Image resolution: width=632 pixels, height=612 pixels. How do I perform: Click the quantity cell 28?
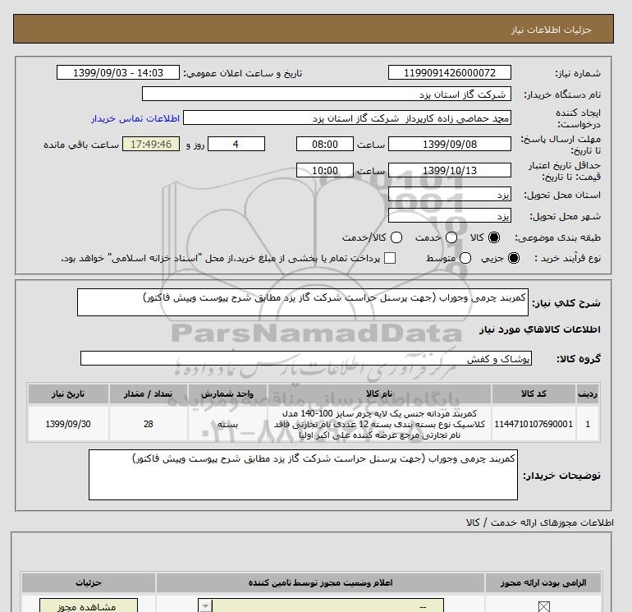(148, 424)
